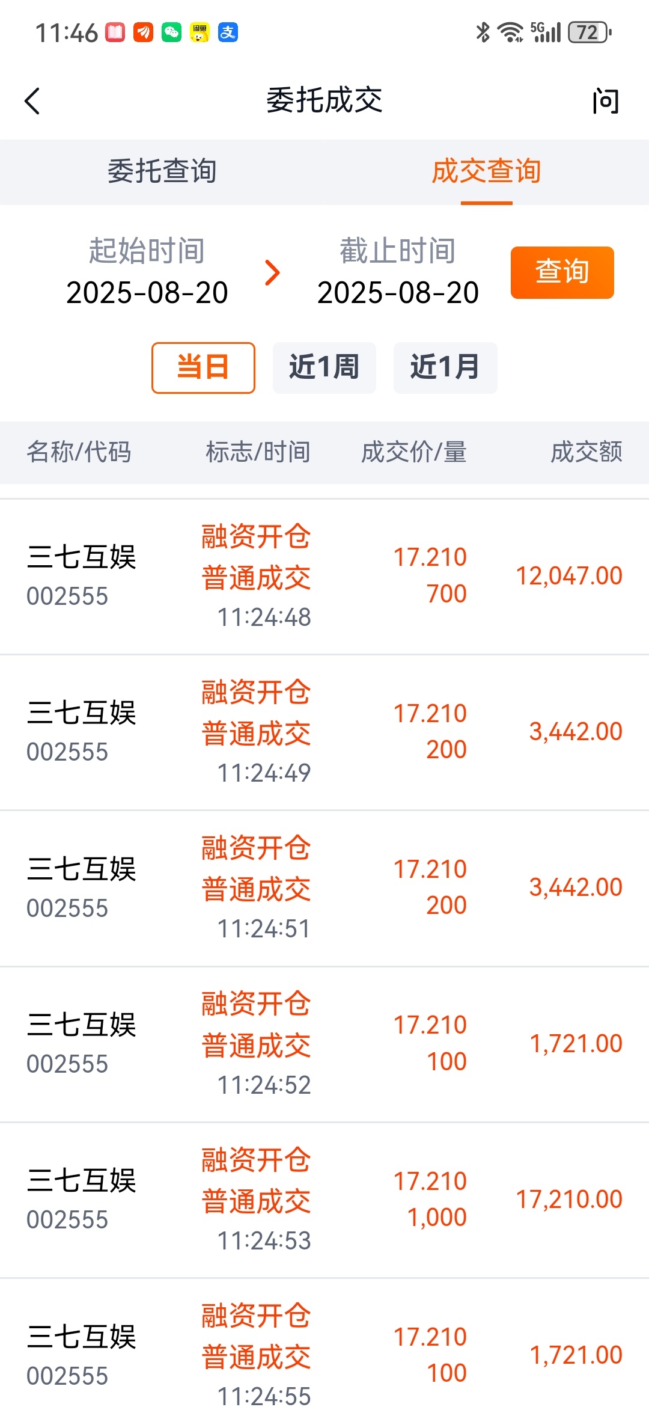The image size is (649, 1407).
Task: Open the 问 help icon
Action: pos(605,101)
